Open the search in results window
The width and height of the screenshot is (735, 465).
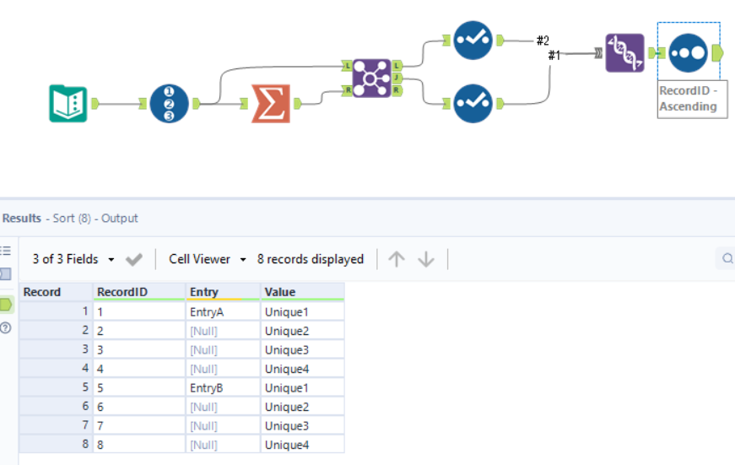tap(727, 258)
